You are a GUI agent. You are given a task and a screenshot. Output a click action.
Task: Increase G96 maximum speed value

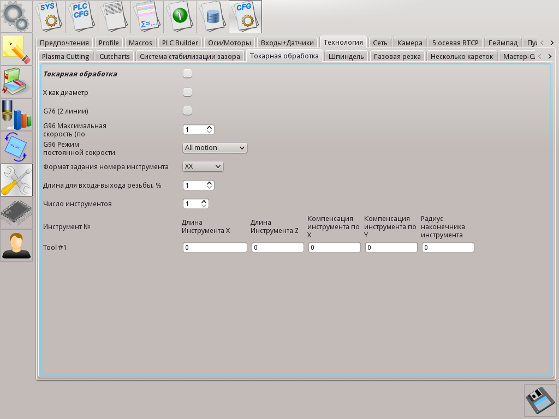coord(209,127)
